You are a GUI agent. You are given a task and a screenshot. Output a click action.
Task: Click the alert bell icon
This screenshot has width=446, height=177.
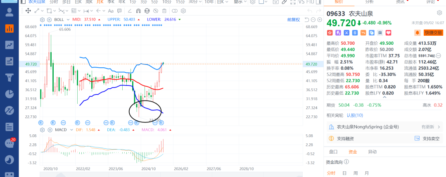[x=417, y=33]
